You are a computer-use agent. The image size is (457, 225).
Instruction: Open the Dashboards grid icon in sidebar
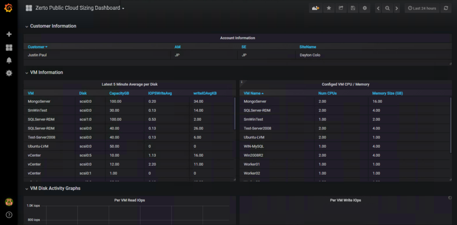click(x=9, y=47)
